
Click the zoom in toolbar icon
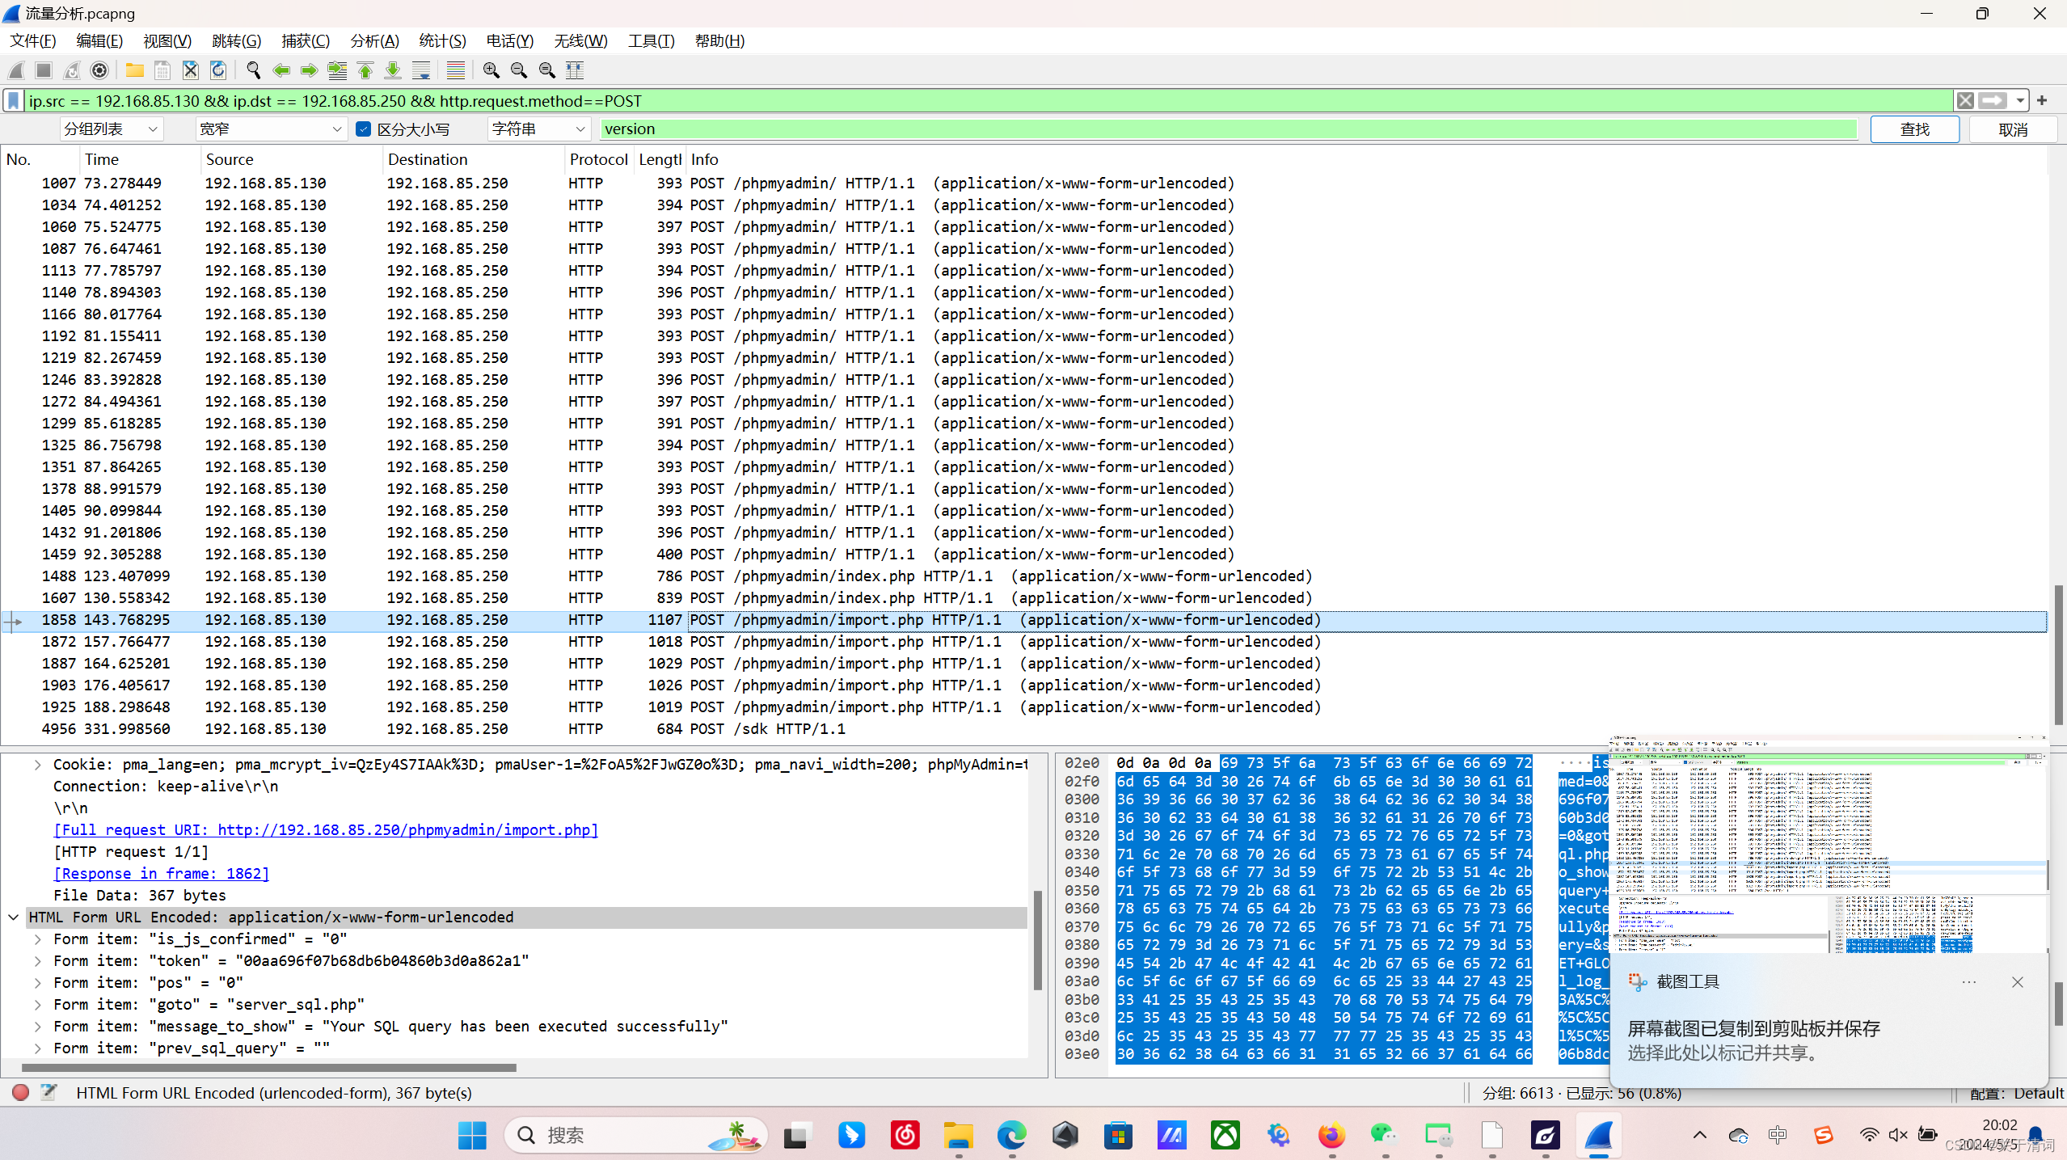coord(491,70)
